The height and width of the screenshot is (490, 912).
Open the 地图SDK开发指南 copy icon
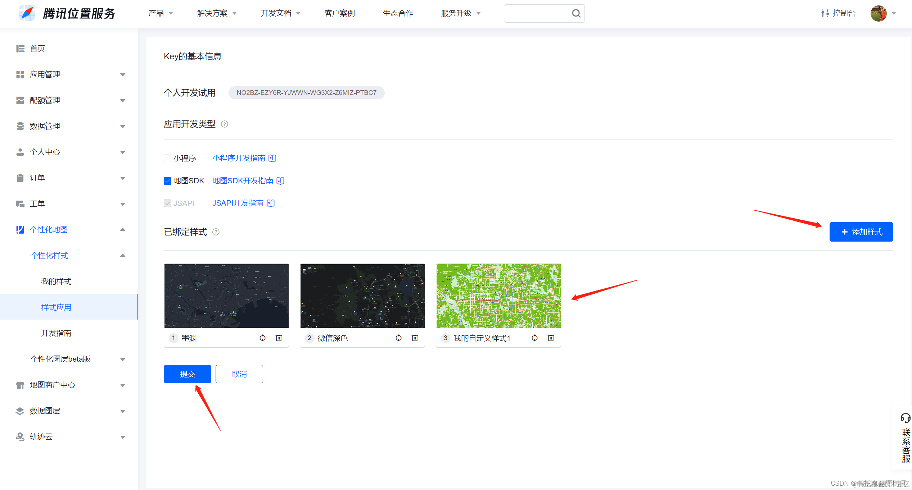coord(280,180)
